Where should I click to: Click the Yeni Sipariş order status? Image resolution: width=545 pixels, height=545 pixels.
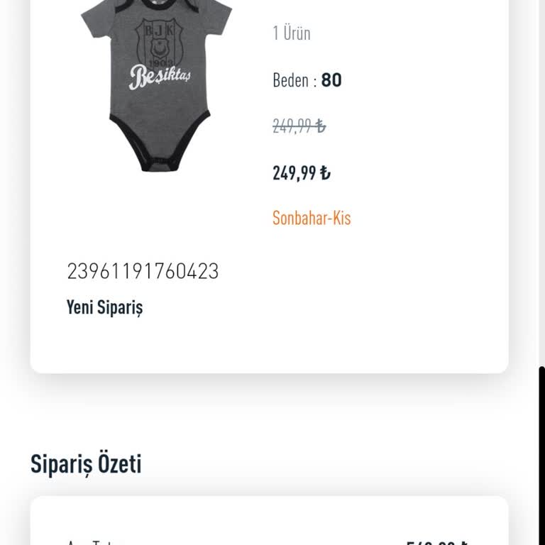(x=104, y=307)
